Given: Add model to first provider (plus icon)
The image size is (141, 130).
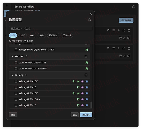Looking at the screenshot, I should 118,30.
